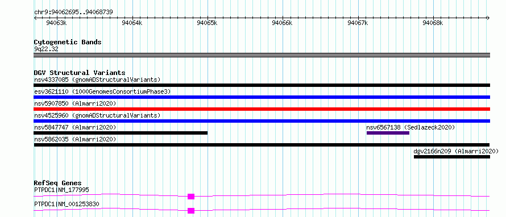Select the blue bar under nsv4525960 label
This screenshot has width=506, height=217.
pos(262,121)
